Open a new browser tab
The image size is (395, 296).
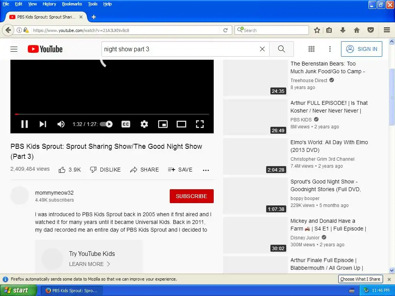pyautogui.click(x=94, y=17)
